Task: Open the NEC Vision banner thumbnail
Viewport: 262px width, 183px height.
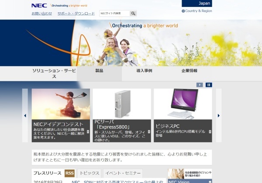Action: [190, 174]
